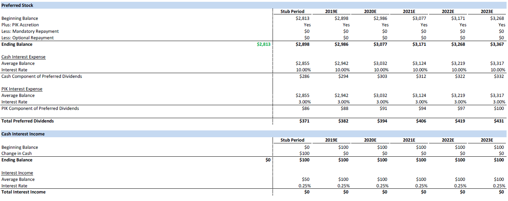The width and height of the screenshot is (508, 201).
Task: Select 2020E PIK dividend $91
Action: pyautogui.click(x=384, y=108)
